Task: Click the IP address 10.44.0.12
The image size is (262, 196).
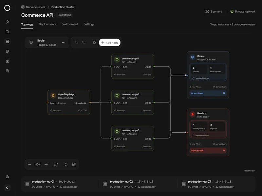Action: coord(145,182)
